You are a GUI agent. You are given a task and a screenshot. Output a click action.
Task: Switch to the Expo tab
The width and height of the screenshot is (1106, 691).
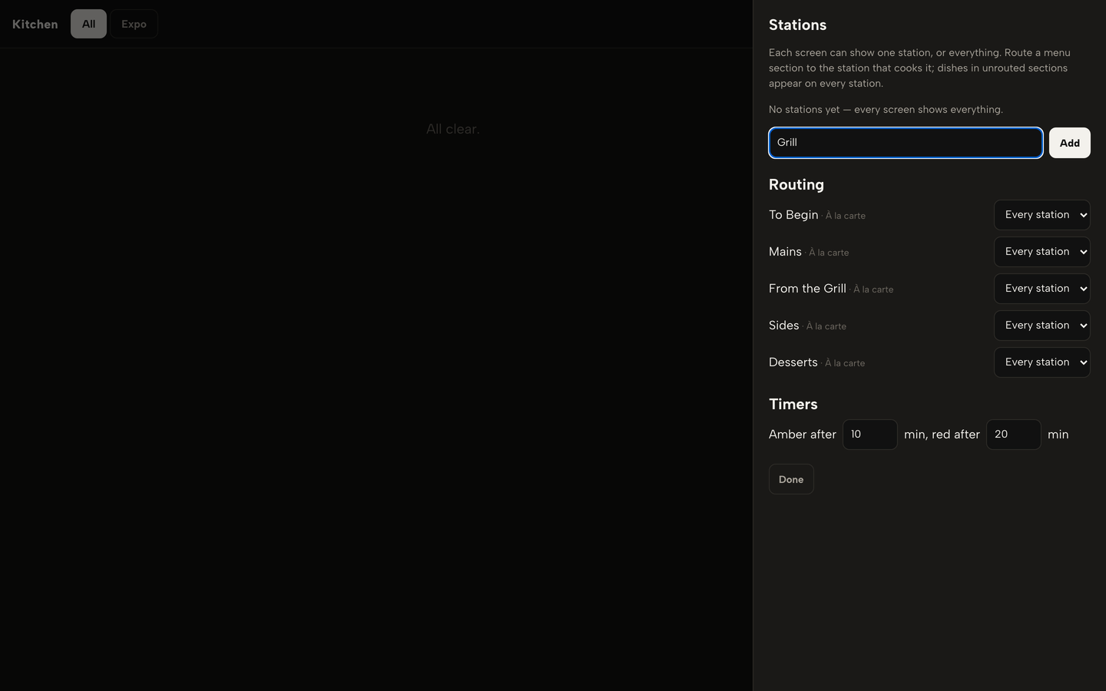click(134, 24)
